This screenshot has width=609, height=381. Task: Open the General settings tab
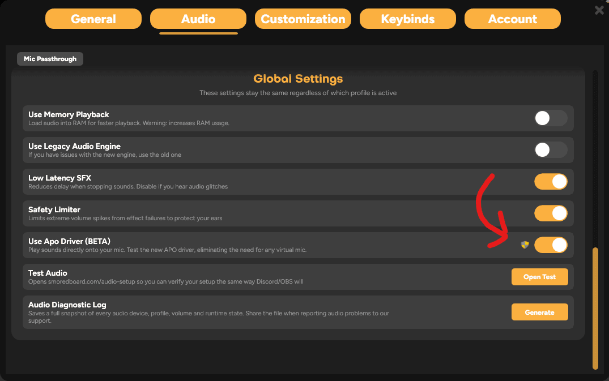93,19
